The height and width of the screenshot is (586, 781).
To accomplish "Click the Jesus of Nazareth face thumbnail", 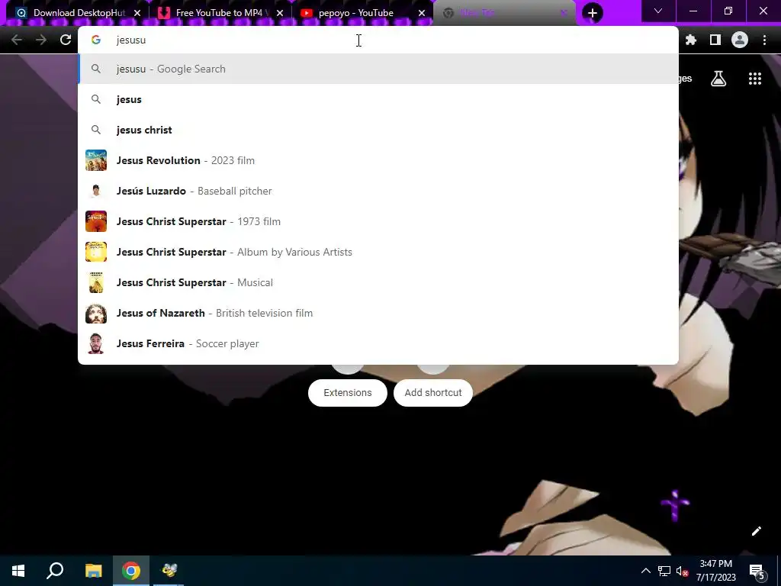I will point(96,313).
